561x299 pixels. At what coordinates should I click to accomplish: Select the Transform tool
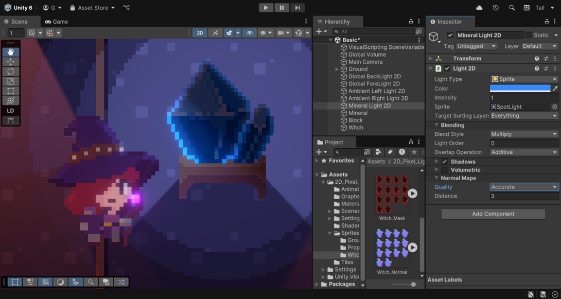coord(11,100)
